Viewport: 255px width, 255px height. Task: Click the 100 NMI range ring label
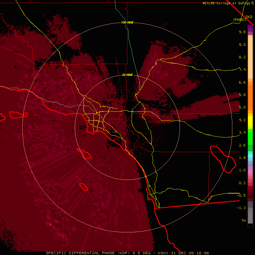(x=127, y=22)
